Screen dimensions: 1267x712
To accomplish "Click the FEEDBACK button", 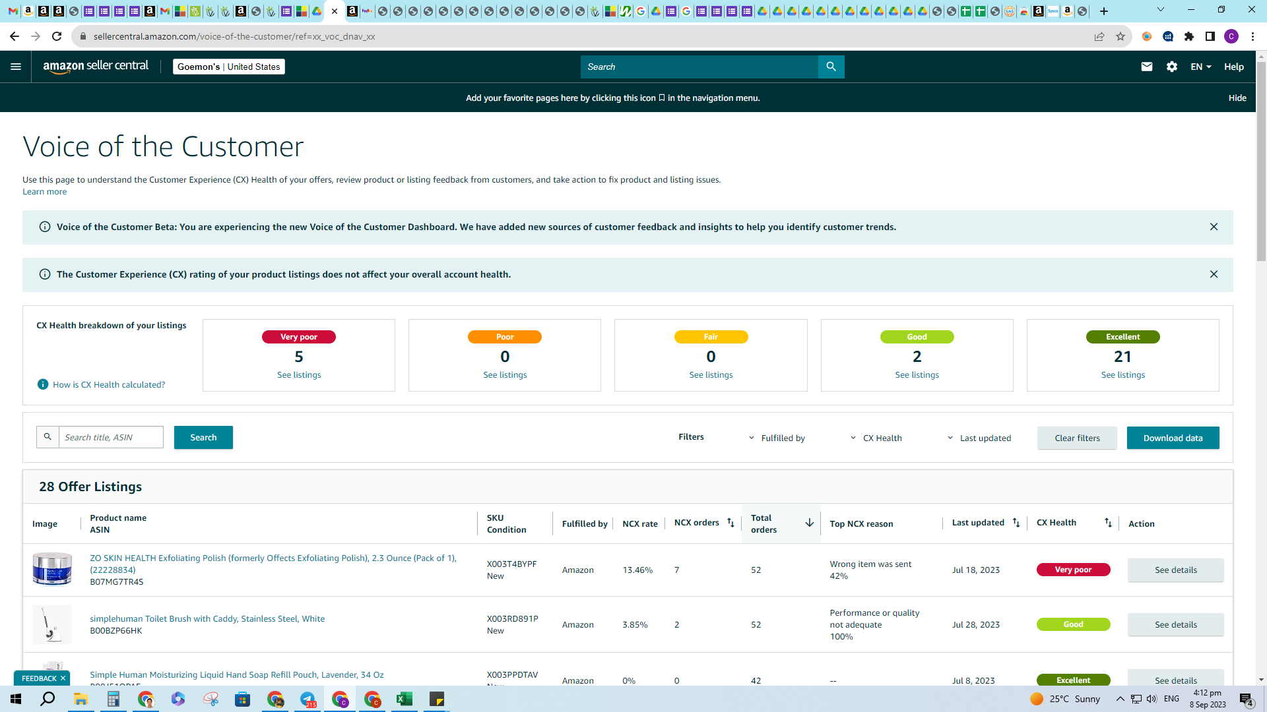I will click(39, 678).
